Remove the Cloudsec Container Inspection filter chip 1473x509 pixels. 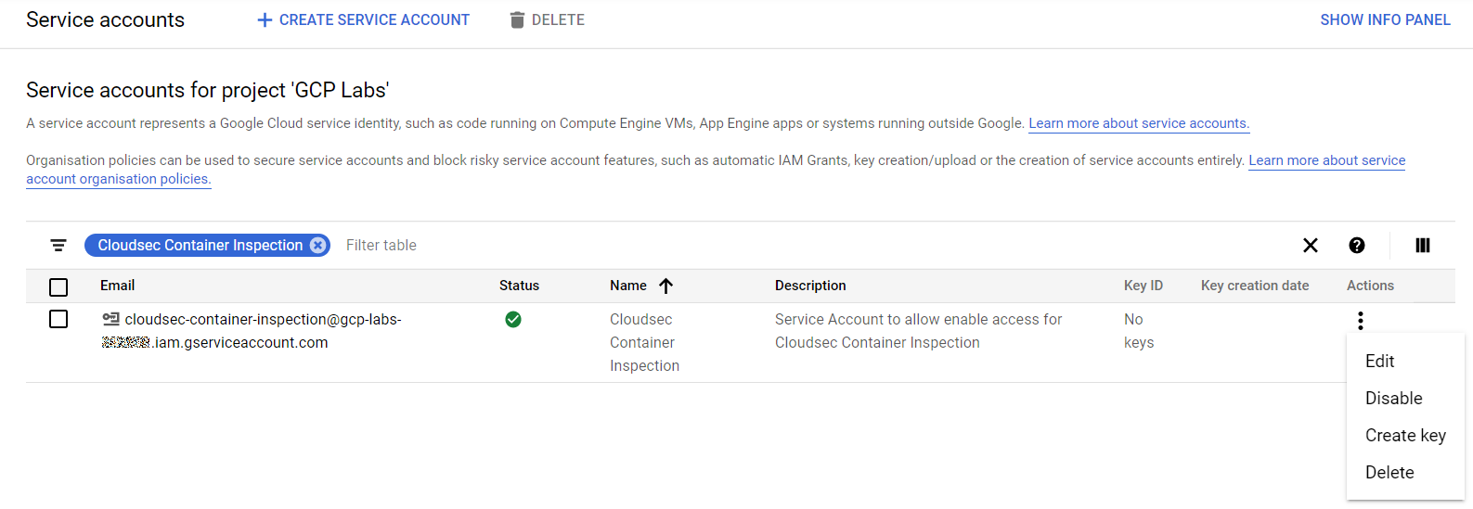318,246
